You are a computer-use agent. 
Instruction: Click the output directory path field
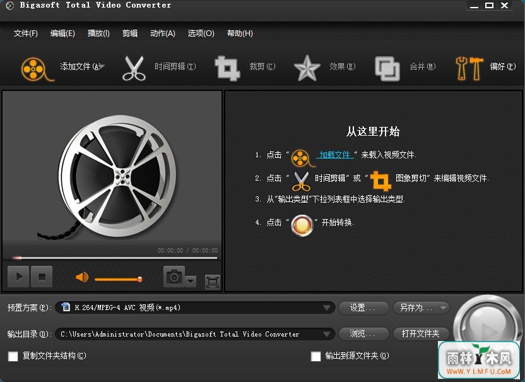coord(195,334)
